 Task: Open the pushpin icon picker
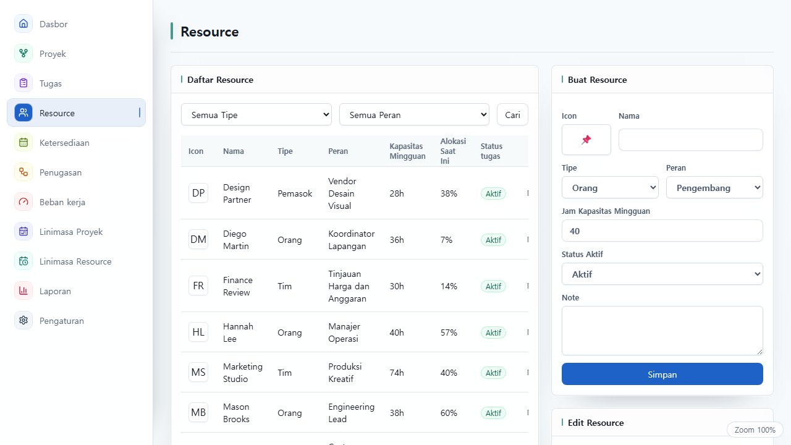pyautogui.click(x=586, y=140)
